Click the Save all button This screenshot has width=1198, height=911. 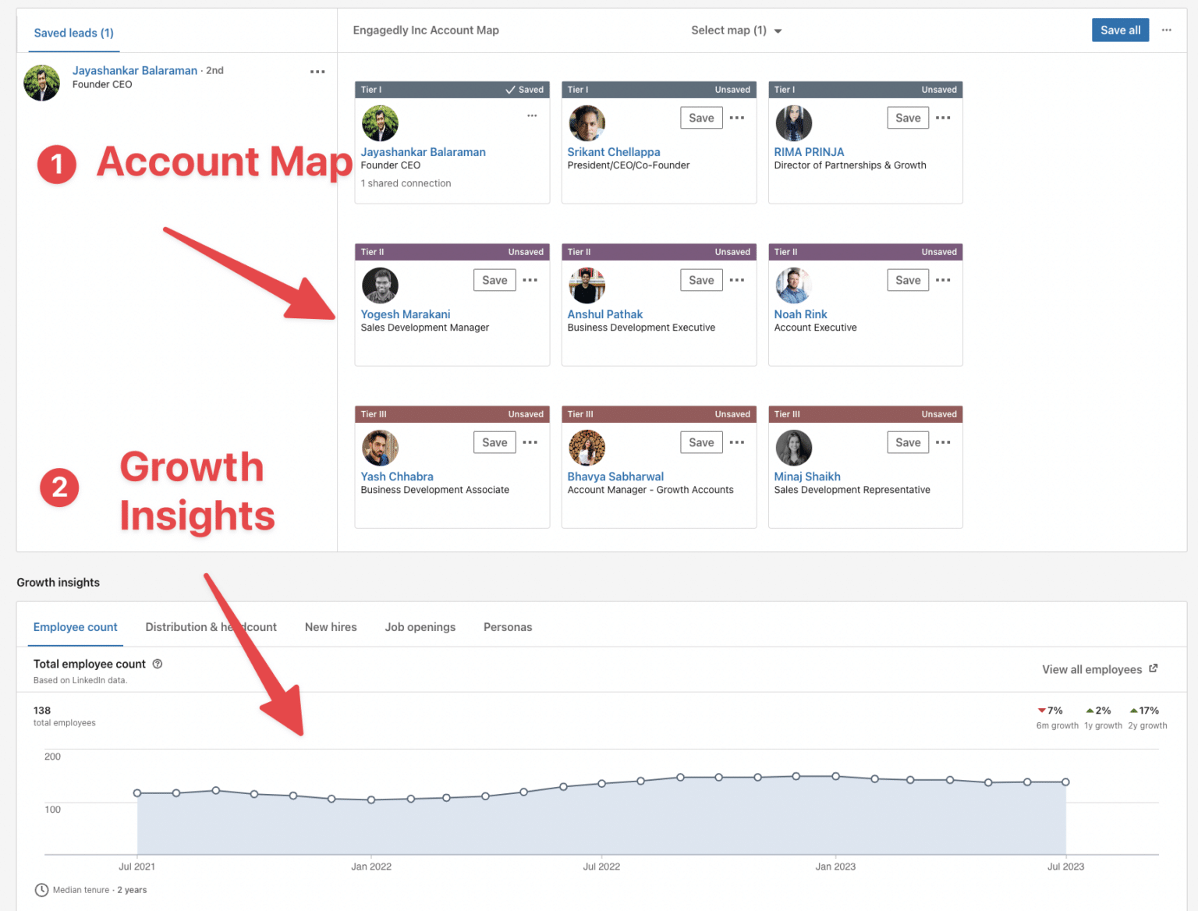1120,30
